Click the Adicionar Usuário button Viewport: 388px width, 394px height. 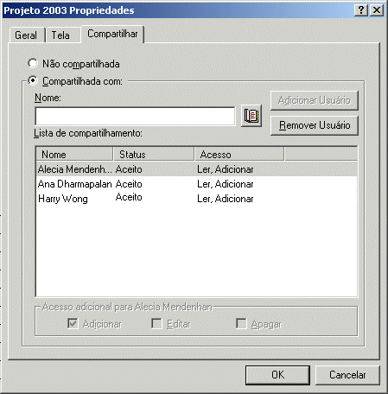(x=315, y=100)
